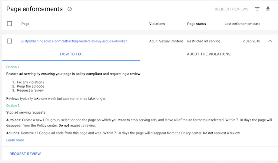Click the bottom Request Review button
Image resolution: width=278 pixels, height=163 pixels.
[25, 154]
